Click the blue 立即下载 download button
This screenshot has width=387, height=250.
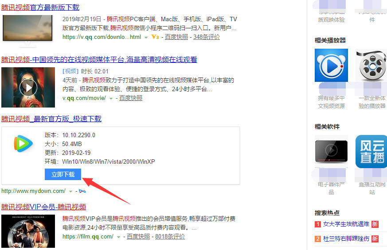[63, 174]
